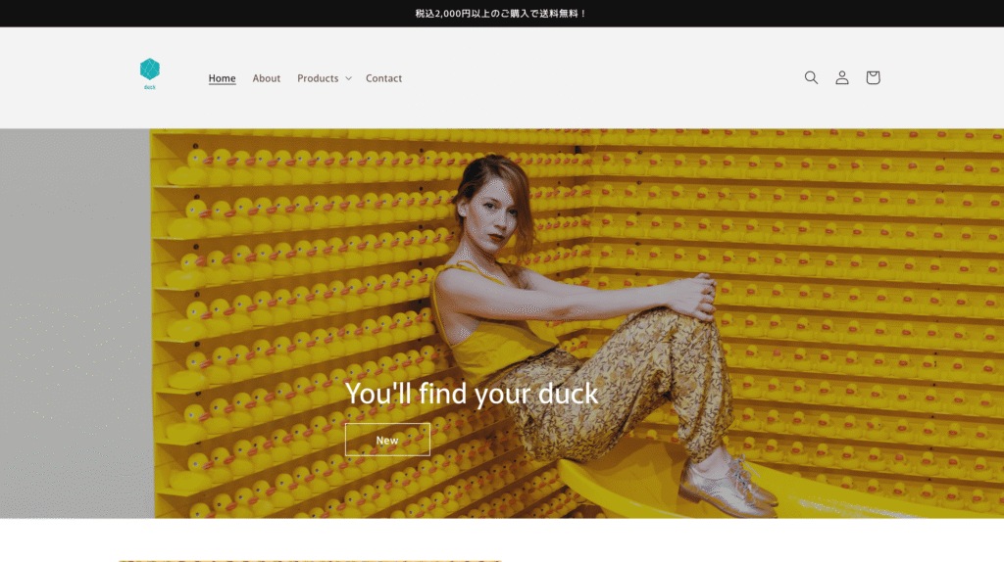
Task: Open the shopping cart icon
Action: 872,77
